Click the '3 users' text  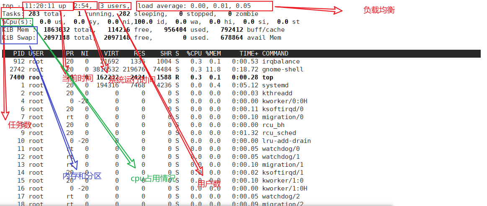tap(113, 6)
